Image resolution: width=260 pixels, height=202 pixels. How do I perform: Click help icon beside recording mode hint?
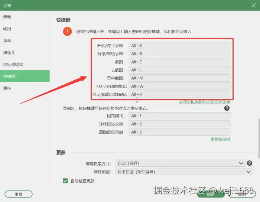pyautogui.click(x=227, y=108)
